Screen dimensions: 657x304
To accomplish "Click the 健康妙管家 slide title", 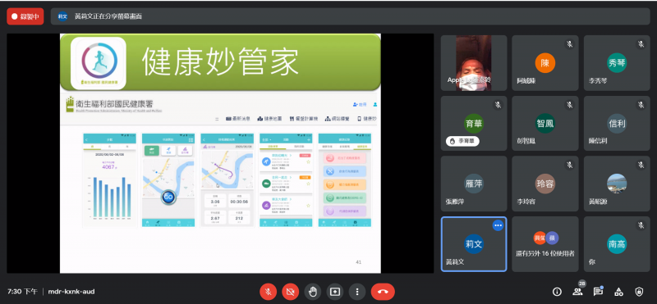I will 220,61.
